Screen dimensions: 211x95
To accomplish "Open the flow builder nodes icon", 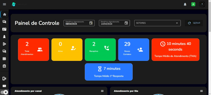I will [x=4, y=44].
